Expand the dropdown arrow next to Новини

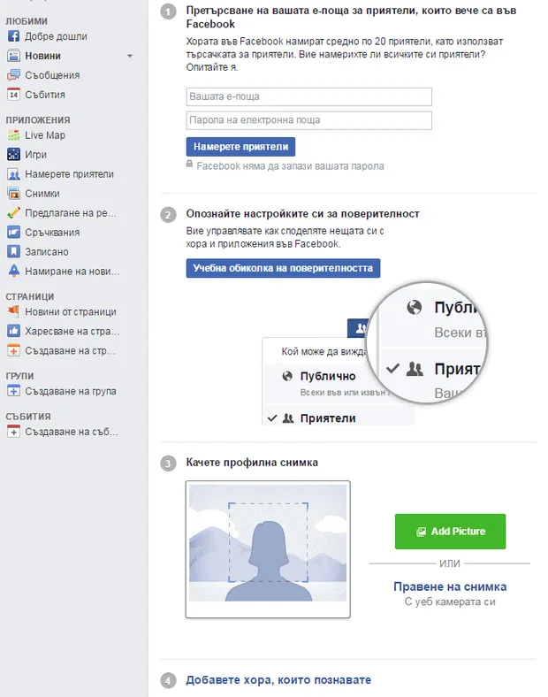pyautogui.click(x=130, y=56)
